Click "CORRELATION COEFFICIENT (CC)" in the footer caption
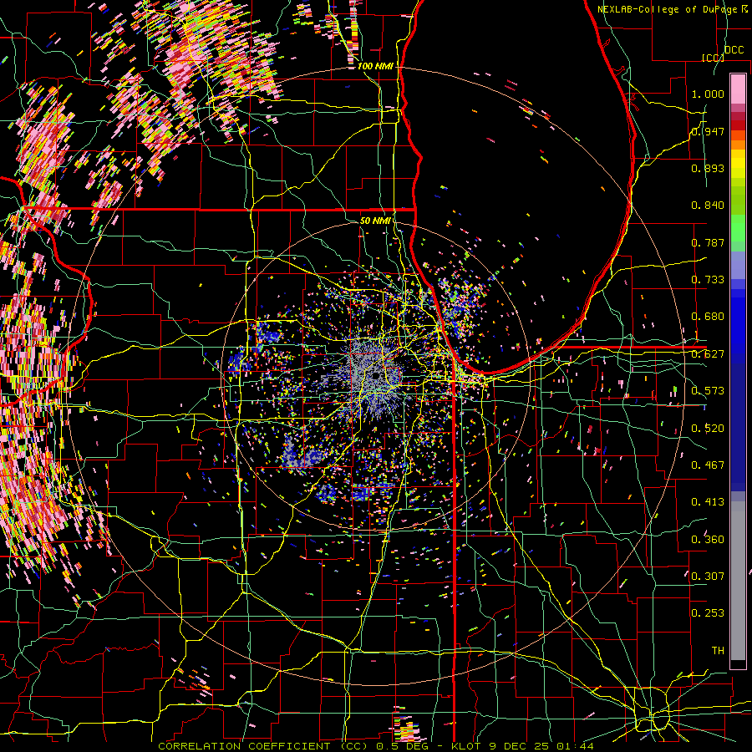This screenshot has height=752, width=752. coord(262,746)
